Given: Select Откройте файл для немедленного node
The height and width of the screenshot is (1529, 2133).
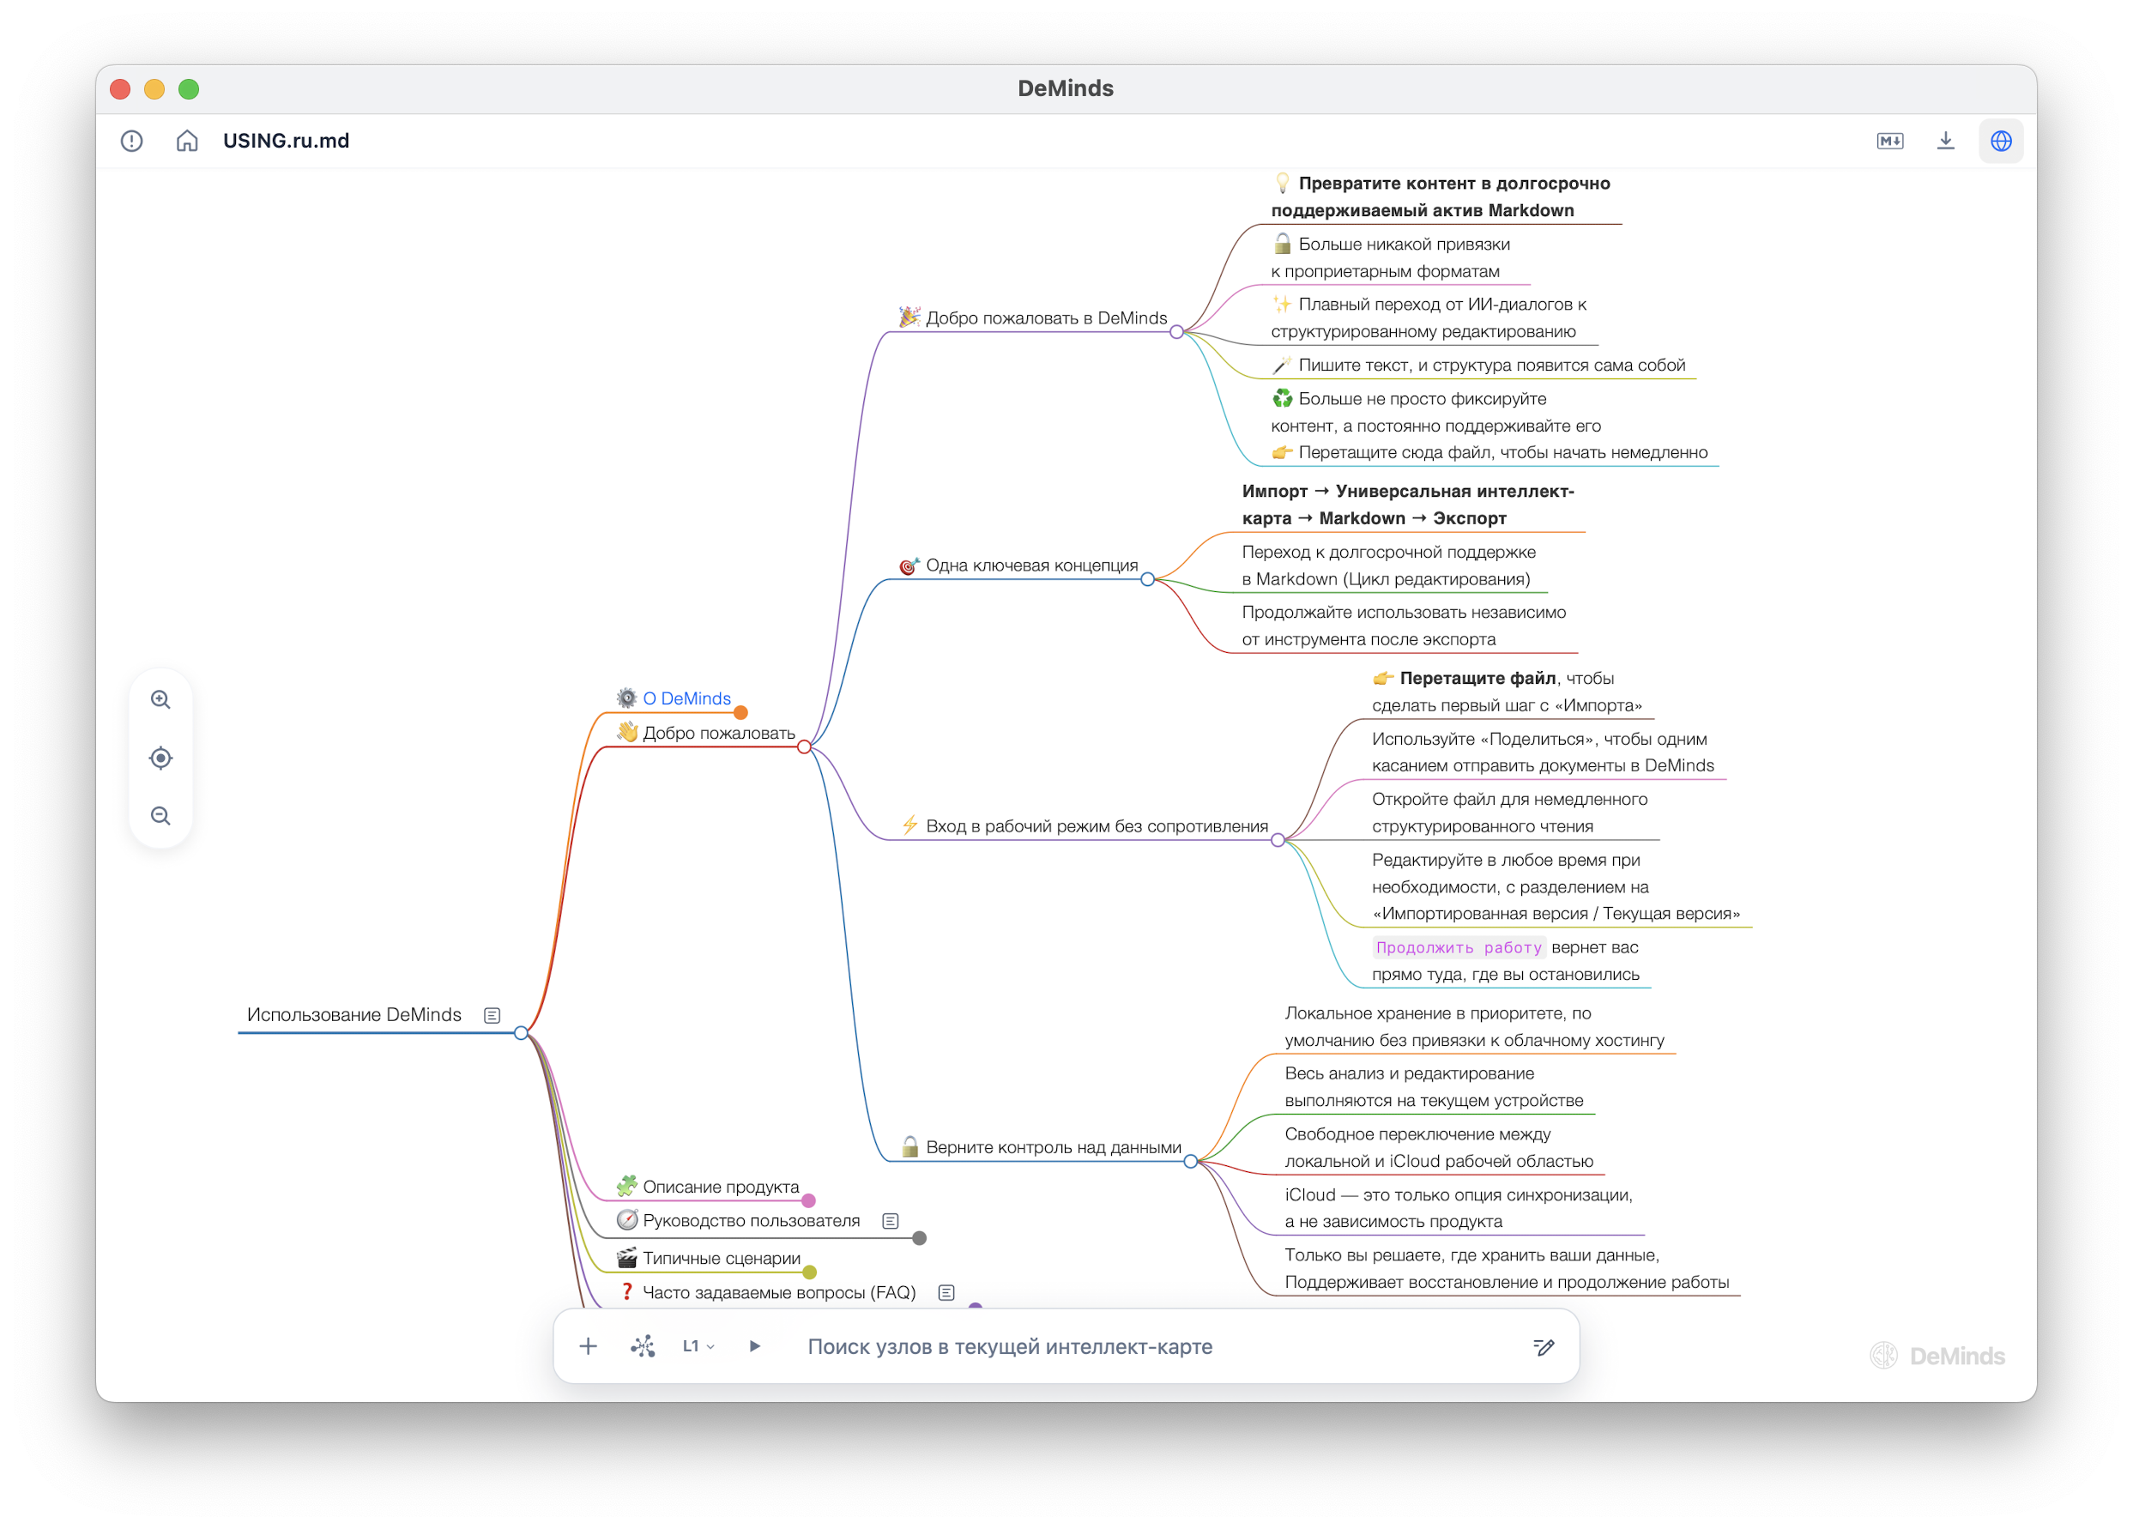Looking at the screenshot, I should point(1509,813).
